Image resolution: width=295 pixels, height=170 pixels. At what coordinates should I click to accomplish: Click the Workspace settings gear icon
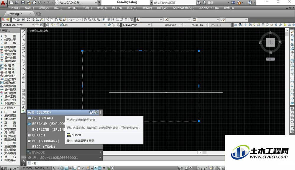(37, 25)
